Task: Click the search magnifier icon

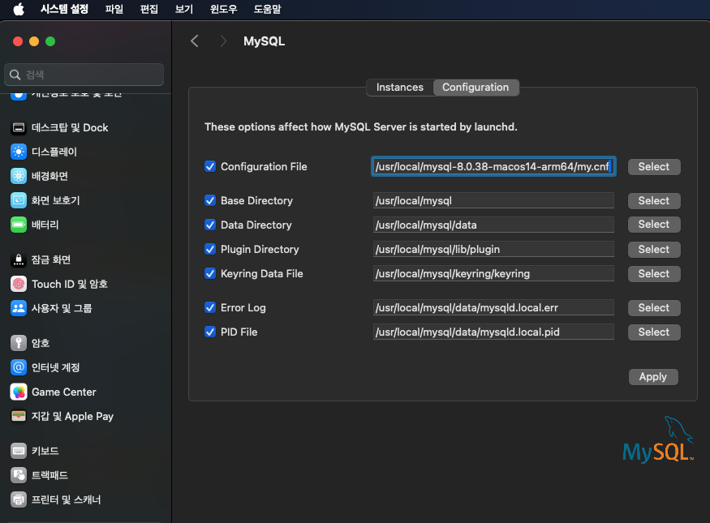Action: pyautogui.click(x=15, y=75)
